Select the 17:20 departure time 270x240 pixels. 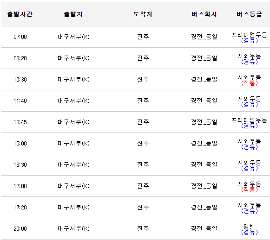pyautogui.click(x=20, y=208)
